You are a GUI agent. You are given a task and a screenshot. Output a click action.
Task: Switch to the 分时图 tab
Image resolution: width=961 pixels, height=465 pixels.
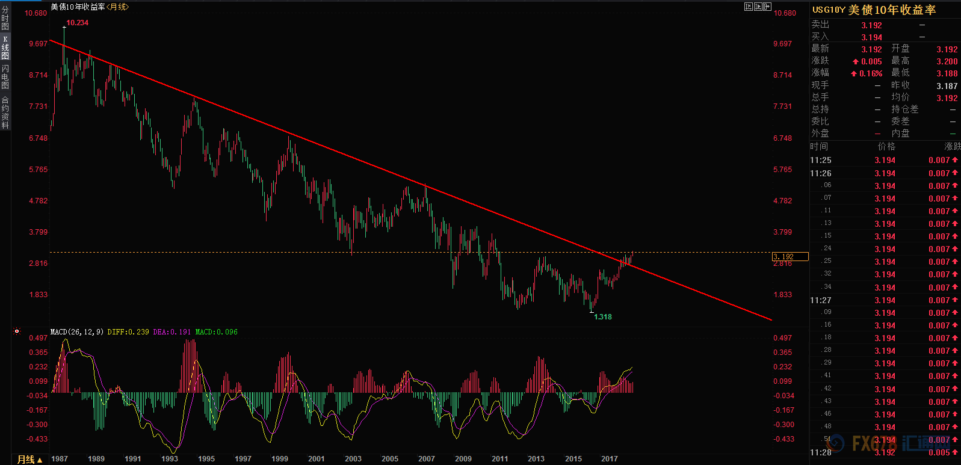(5, 19)
